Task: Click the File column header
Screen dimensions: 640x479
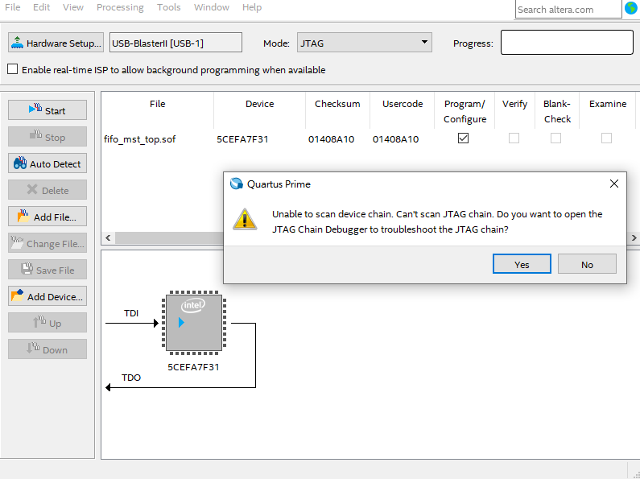Action: pos(157,110)
